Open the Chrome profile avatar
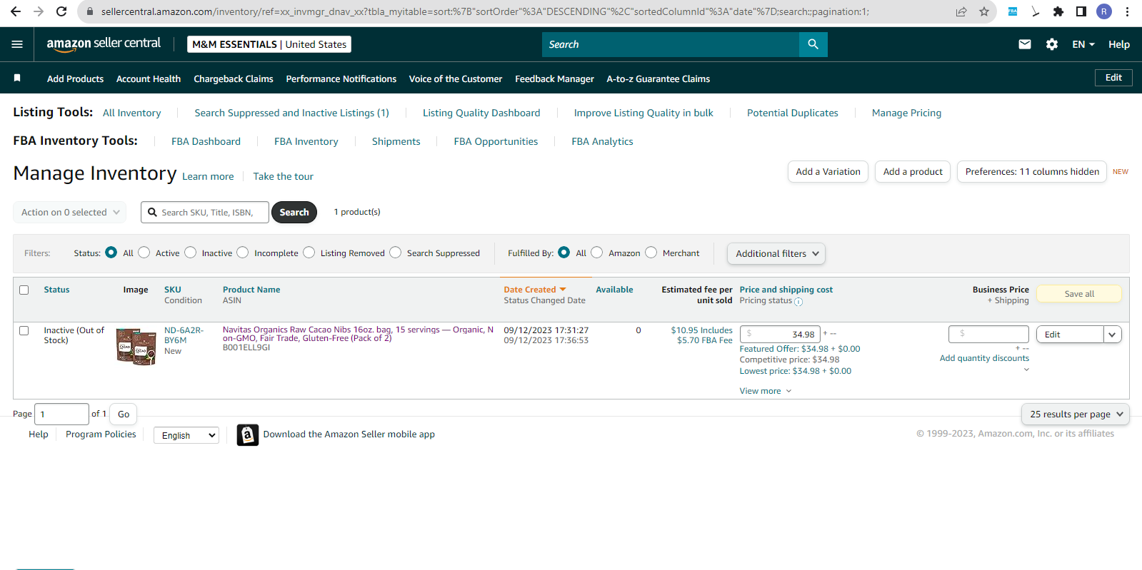The width and height of the screenshot is (1142, 570). pyautogui.click(x=1104, y=11)
